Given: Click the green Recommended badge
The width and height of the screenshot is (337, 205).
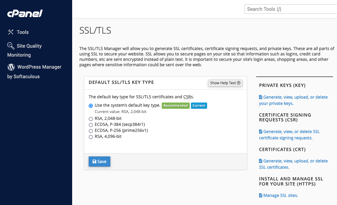Looking at the screenshot, I should pos(176,105).
